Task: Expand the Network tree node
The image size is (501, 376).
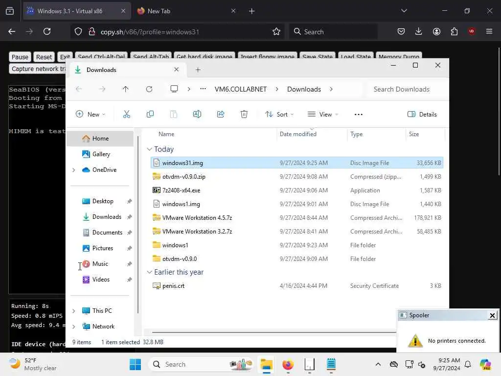Action: click(x=74, y=327)
